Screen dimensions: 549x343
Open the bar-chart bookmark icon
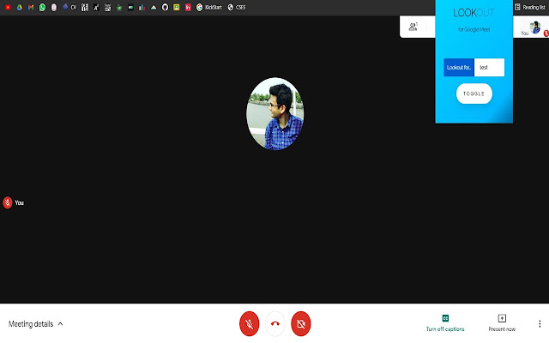142,8
